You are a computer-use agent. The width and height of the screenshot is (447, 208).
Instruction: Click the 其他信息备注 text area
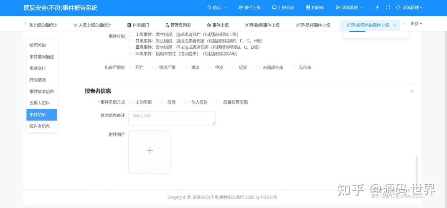point(172,118)
